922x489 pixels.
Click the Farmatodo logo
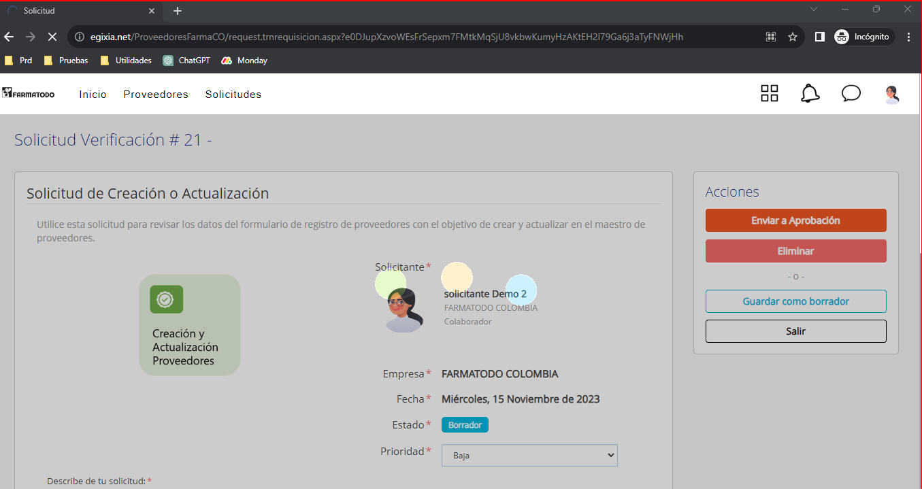click(29, 94)
